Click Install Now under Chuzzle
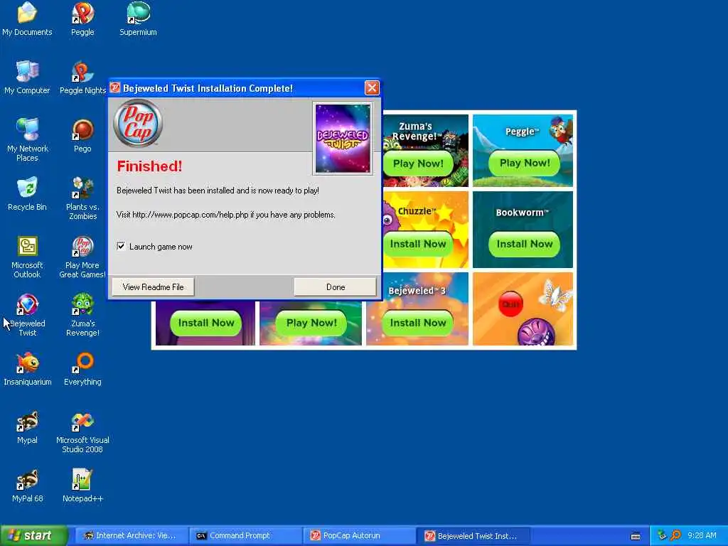Image resolution: width=728 pixels, height=546 pixels. point(418,244)
